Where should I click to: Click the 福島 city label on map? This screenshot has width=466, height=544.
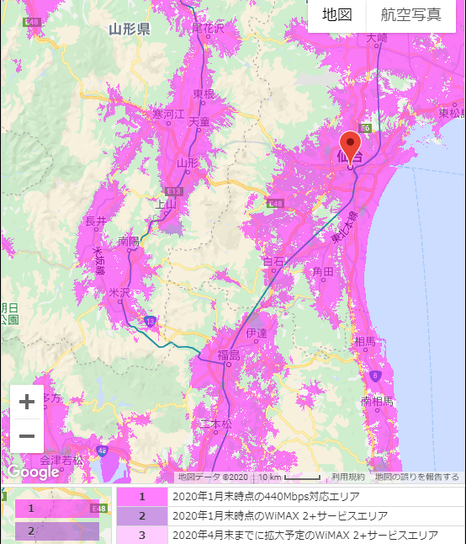(x=228, y=355)
